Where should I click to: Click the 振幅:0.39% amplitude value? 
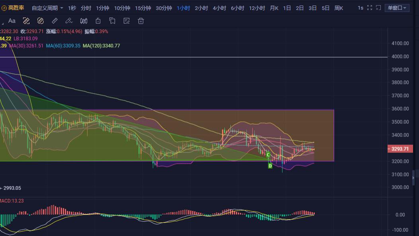tap(96, 31)
